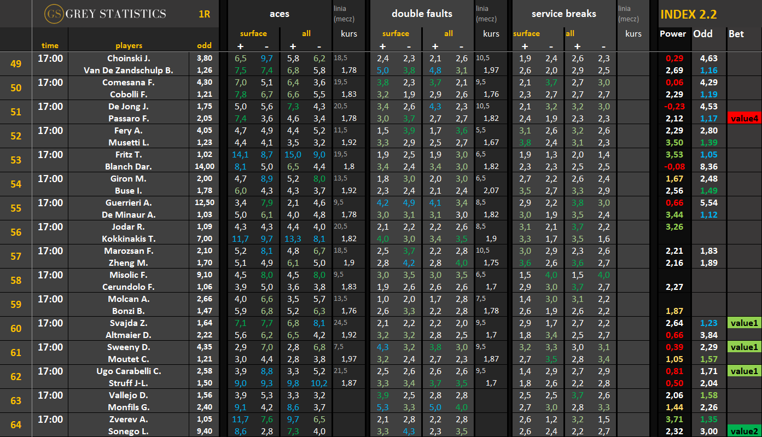Select the Buse I. cell
The height and width of the screenshot is (437, 762).
click(x=129, y=190)
